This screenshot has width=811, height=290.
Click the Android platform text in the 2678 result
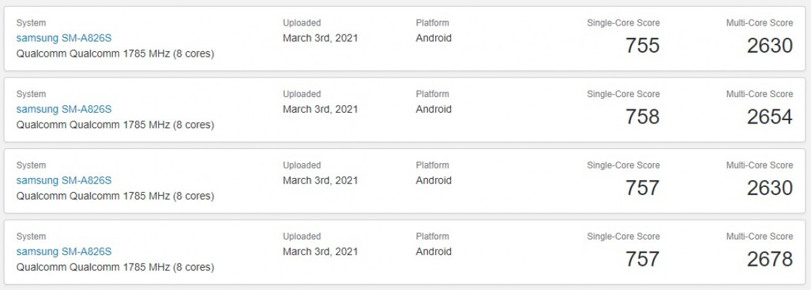[434, 252]
